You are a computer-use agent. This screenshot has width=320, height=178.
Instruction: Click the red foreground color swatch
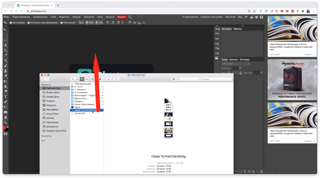click(4, 128)
